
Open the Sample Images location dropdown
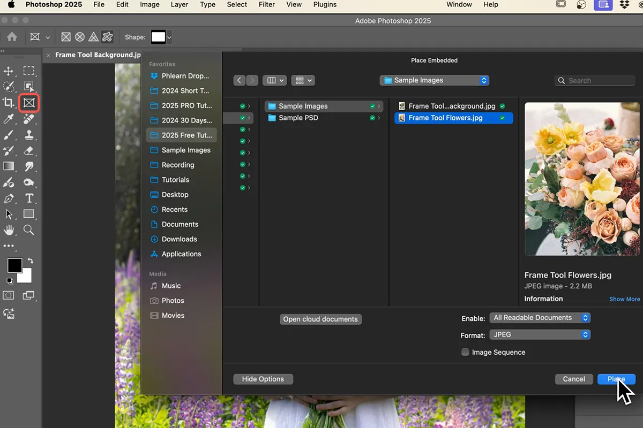[x=434, y=80]
